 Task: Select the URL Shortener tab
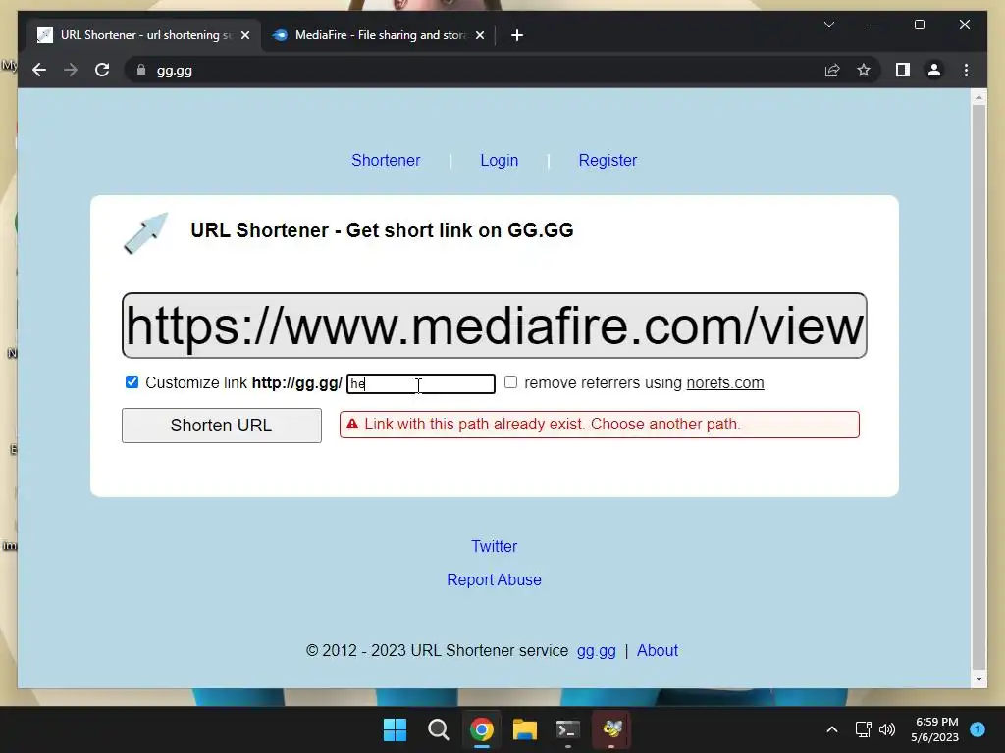pos(142,35)
